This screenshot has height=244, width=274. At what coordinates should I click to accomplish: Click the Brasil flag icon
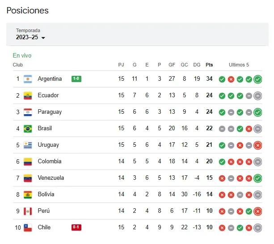pos(28,128)
